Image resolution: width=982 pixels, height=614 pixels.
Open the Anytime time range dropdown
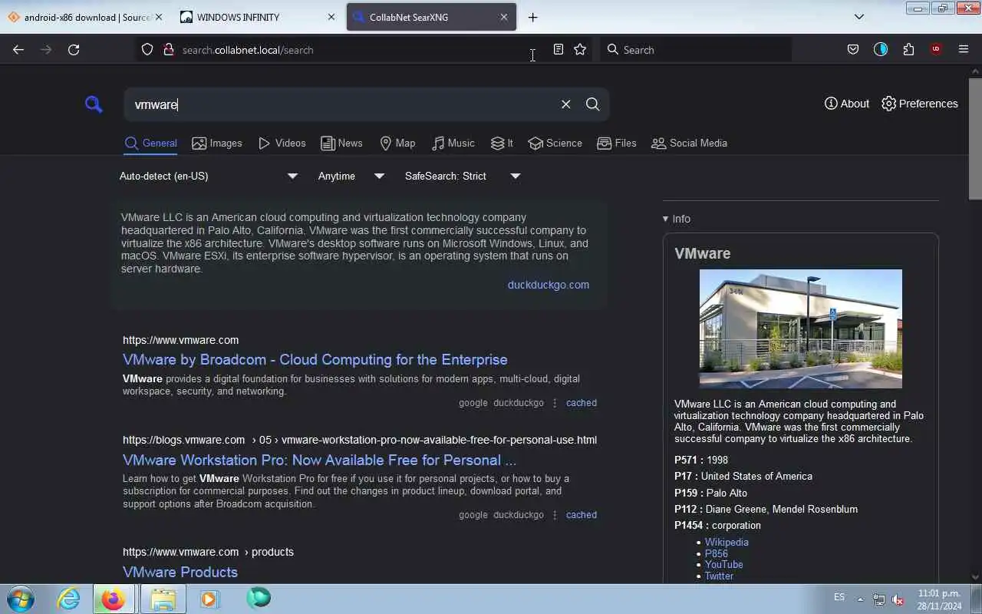pos(351,176)
